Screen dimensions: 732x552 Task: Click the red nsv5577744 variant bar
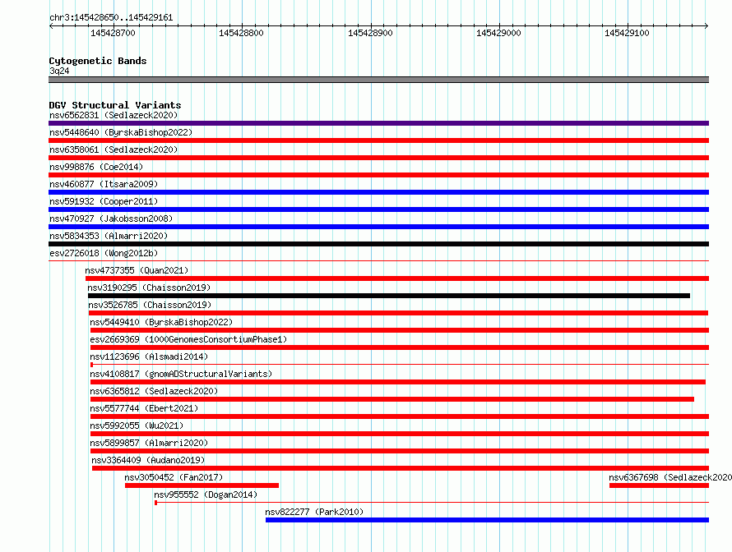point(400,416)
